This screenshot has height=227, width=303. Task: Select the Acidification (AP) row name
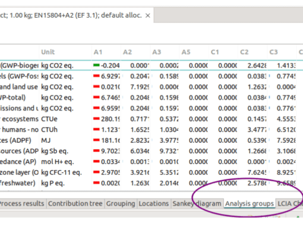[x=18, y=162]
